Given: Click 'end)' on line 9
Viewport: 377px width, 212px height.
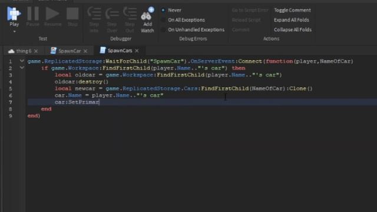Looking at the screenshot, I should click(x=34, y=116).
